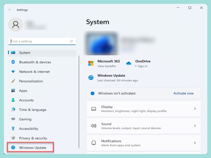Click the Windows Update icon in main pane
This screenshot has width=211, height=158.
click(x=91, y=77)
